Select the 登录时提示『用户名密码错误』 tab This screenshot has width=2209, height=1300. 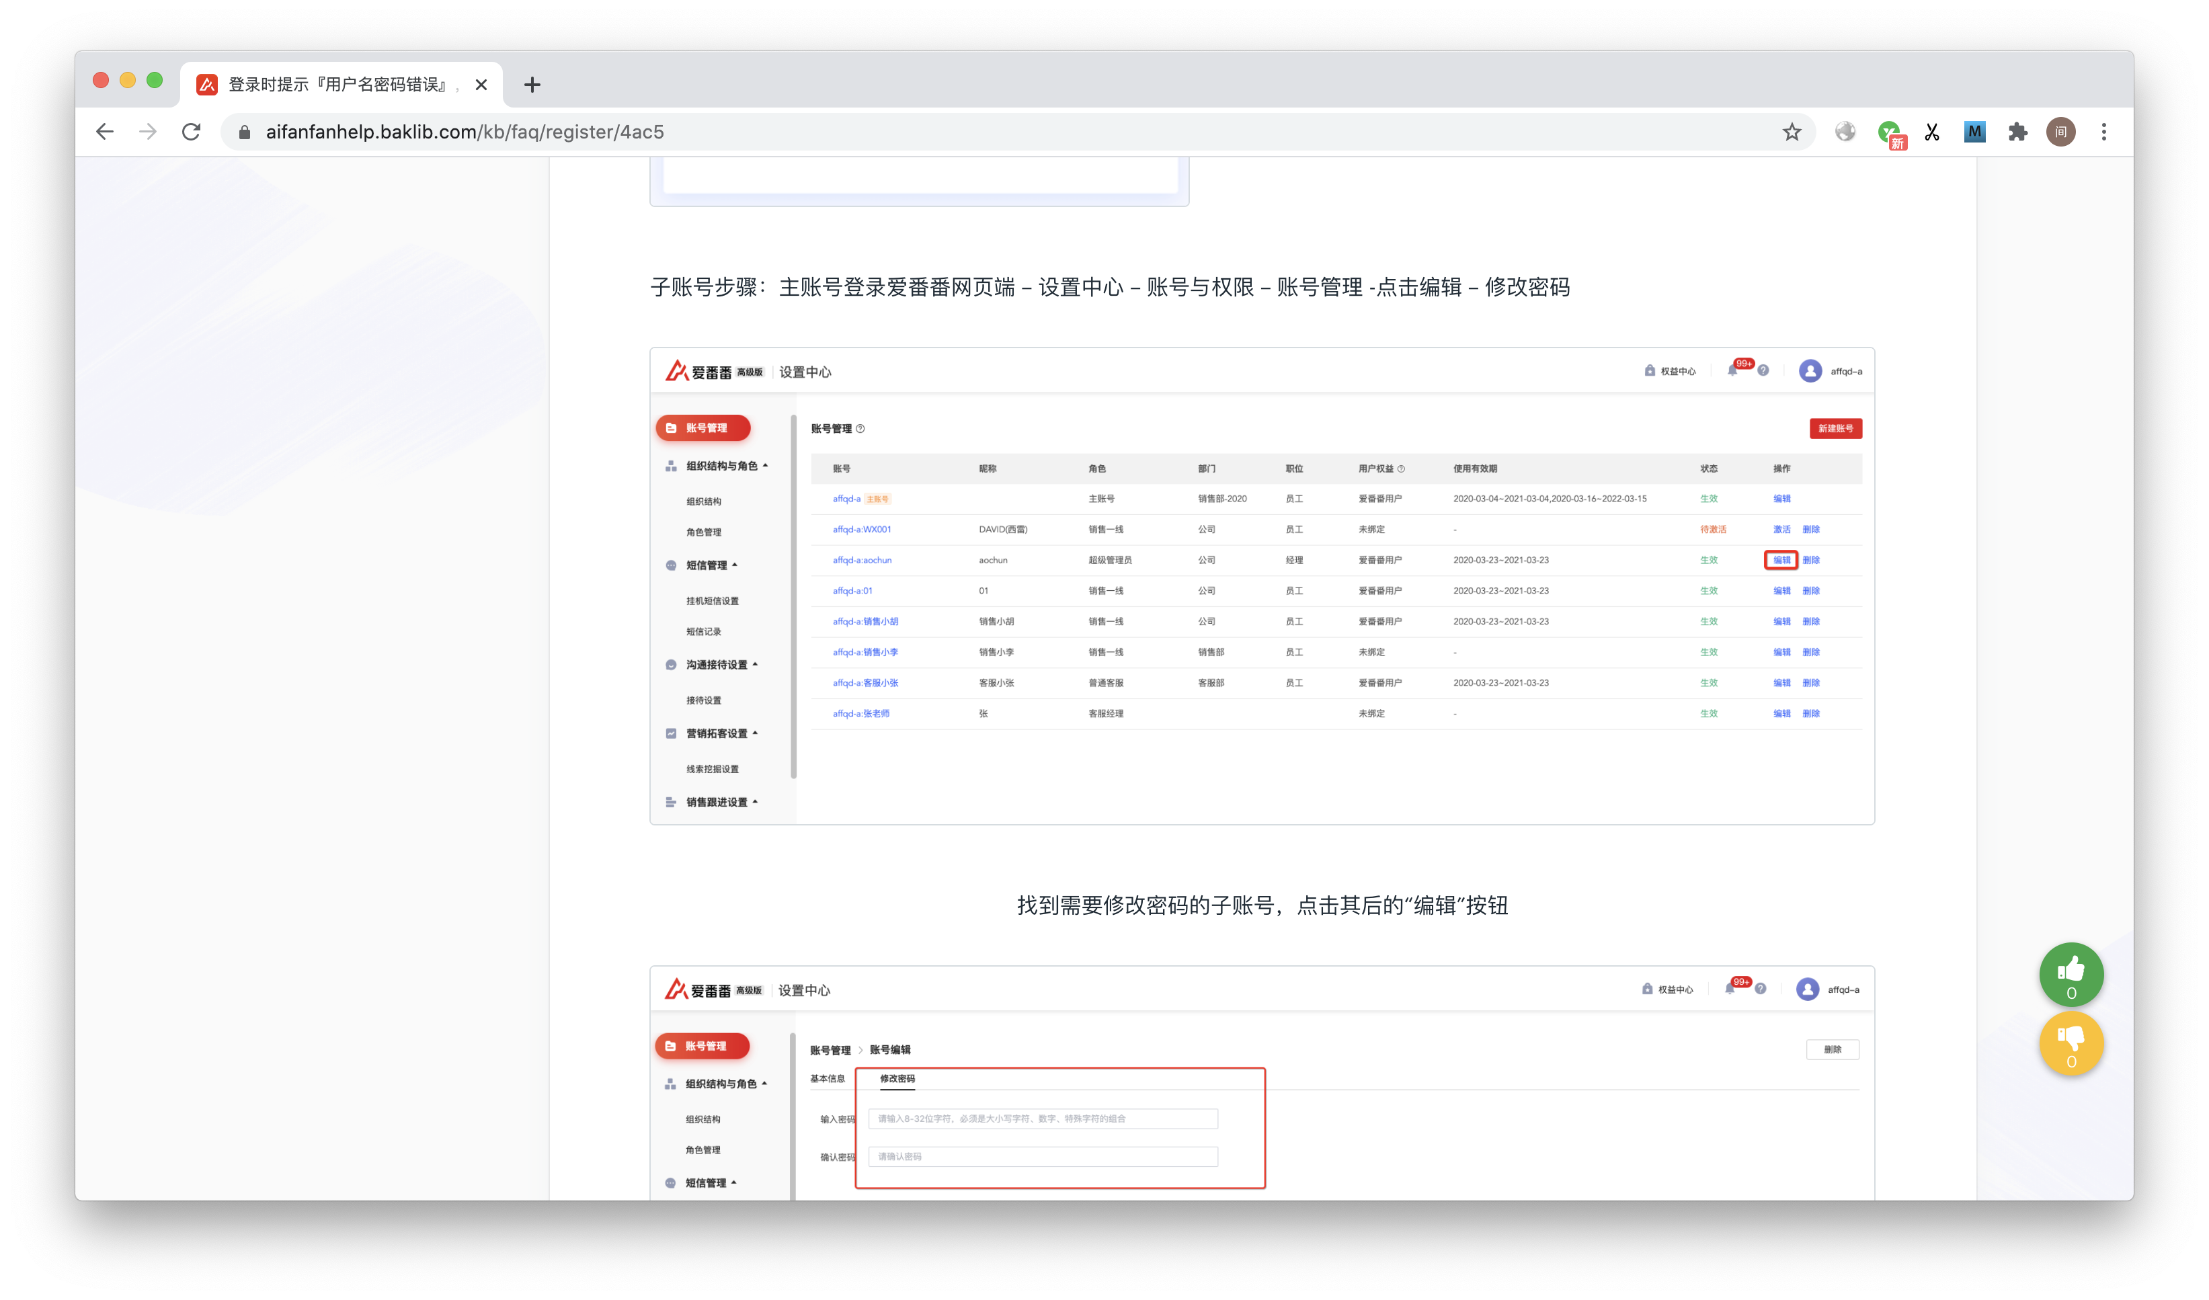[342, 84]
